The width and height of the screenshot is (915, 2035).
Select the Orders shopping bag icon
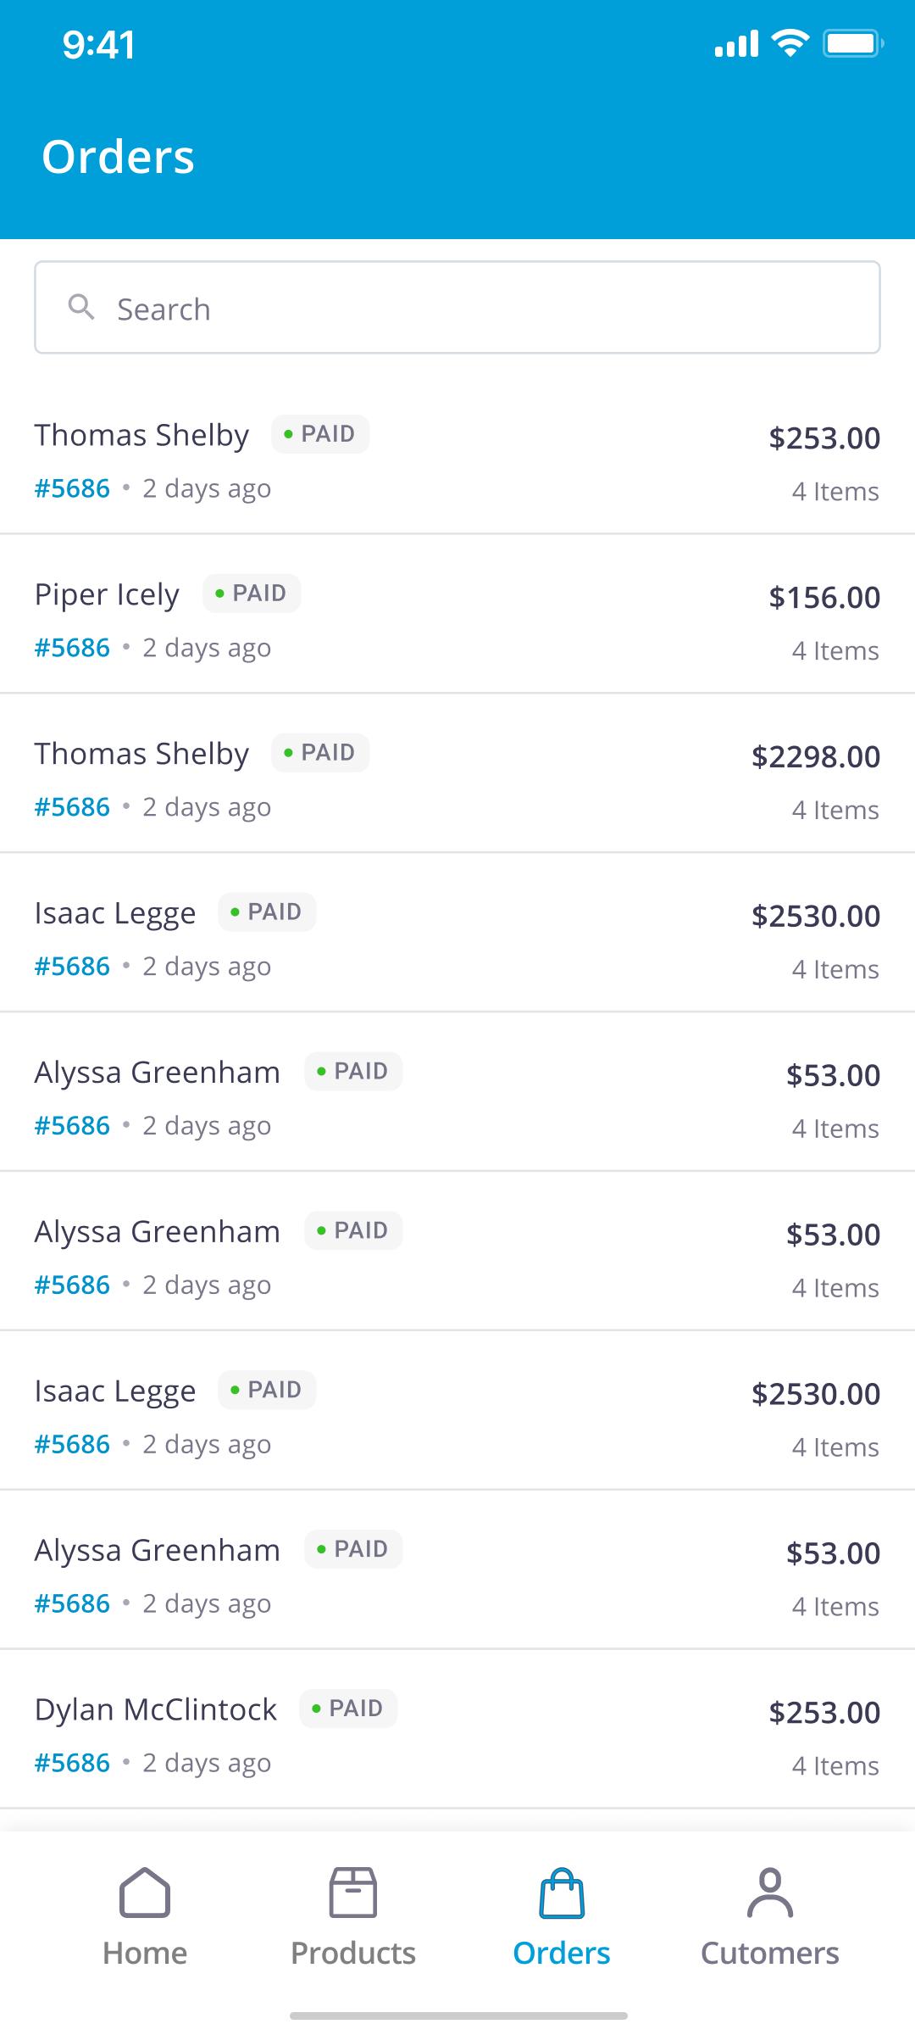[x=562, y=1893]
